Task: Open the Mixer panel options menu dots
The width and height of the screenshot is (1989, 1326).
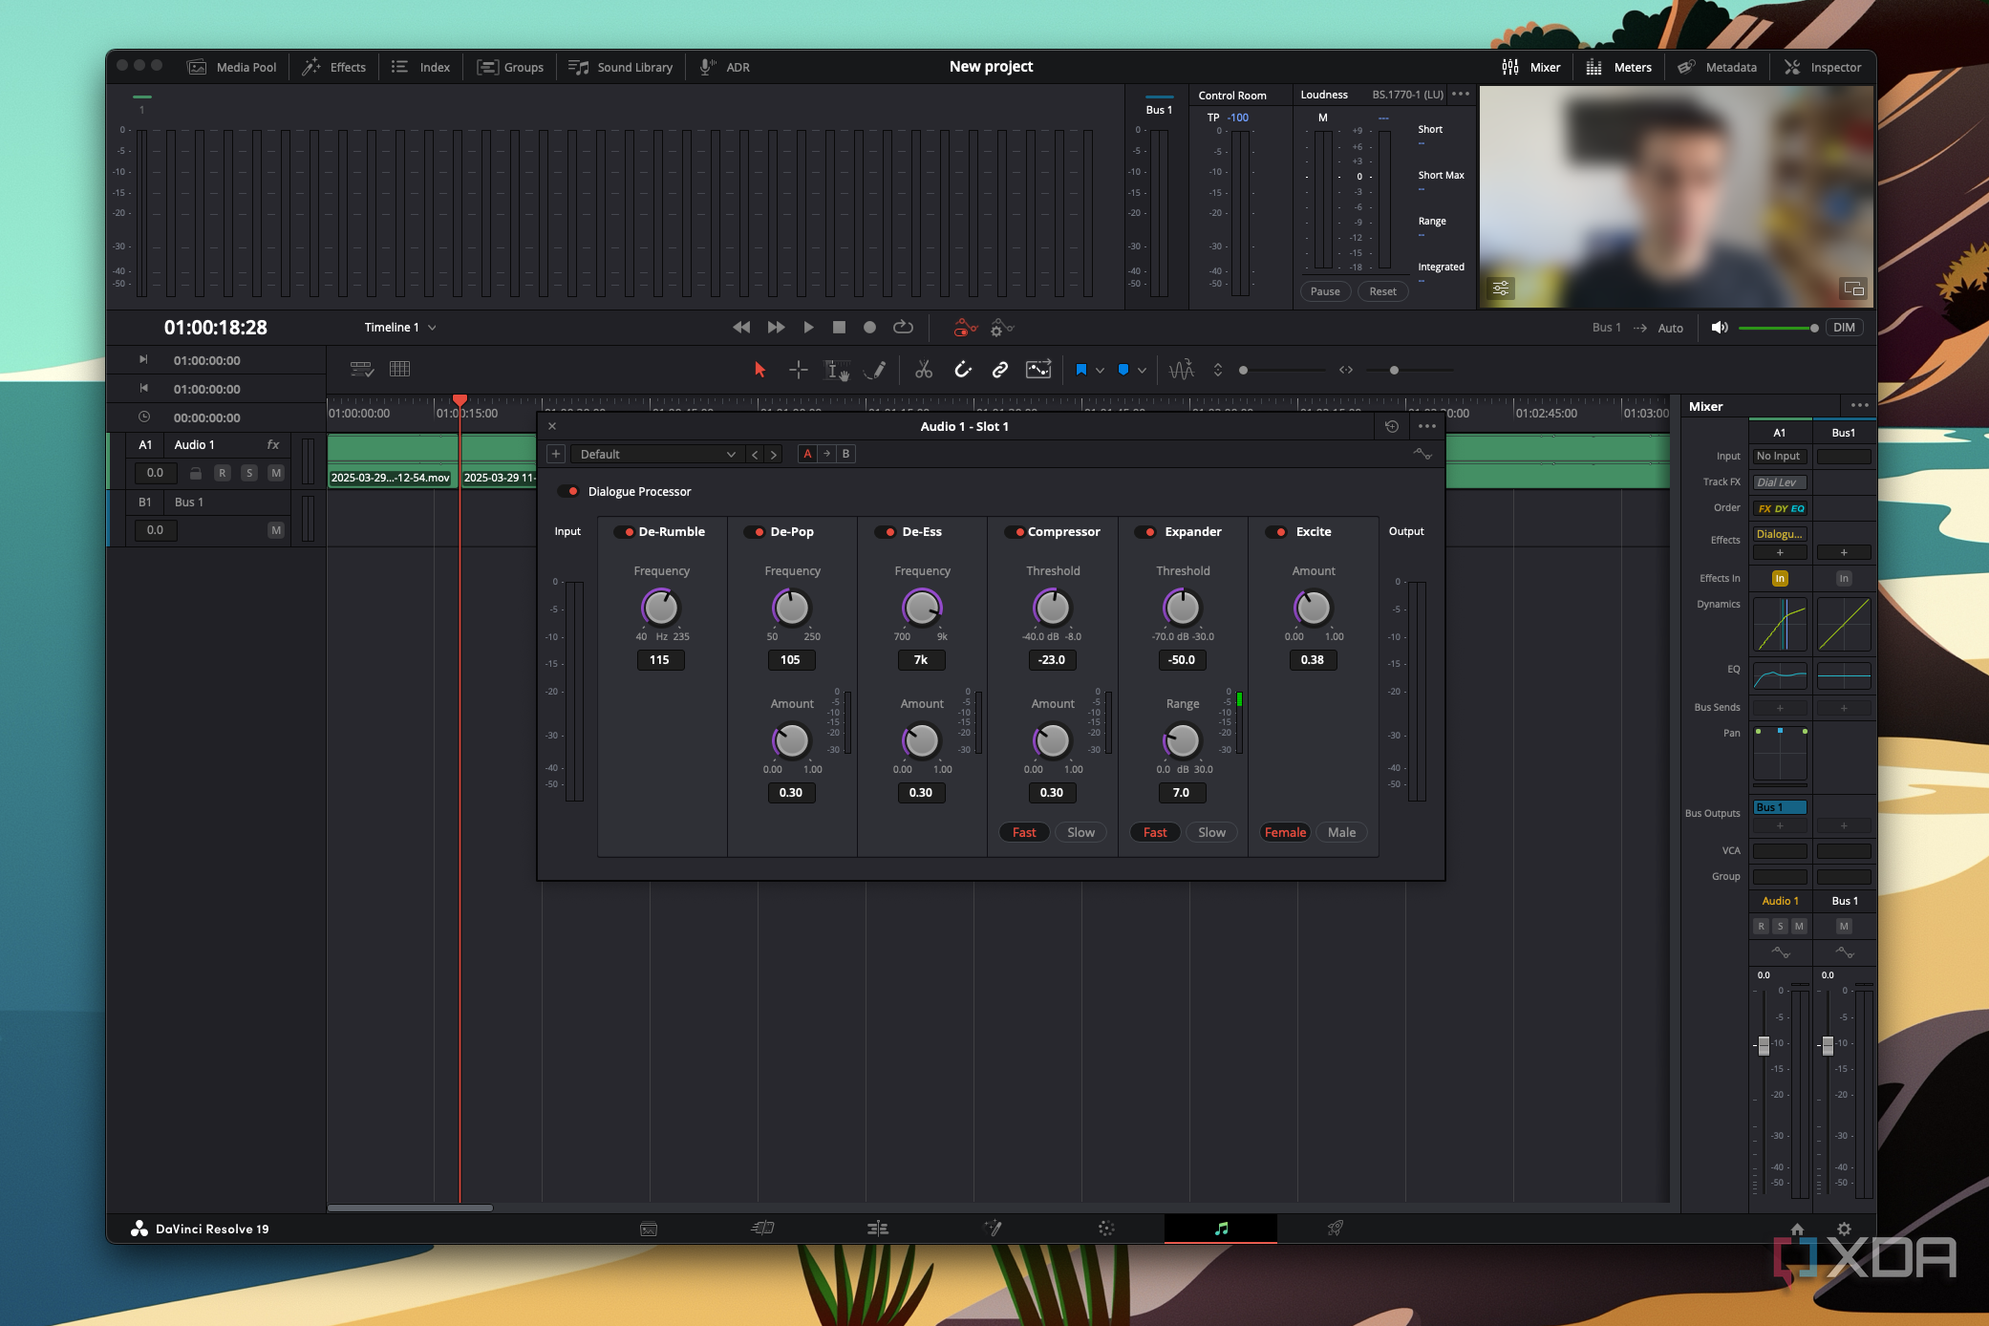Action: click(1859, 406)
